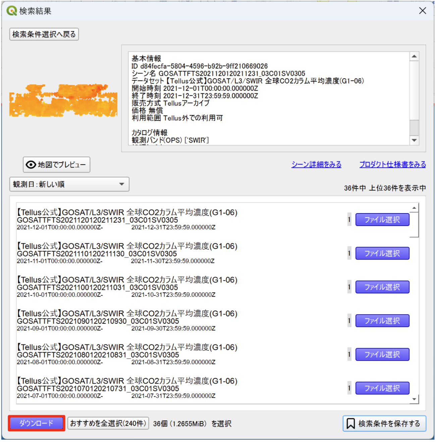Click ファイル選択 for the 2021-12 scene
Screen dimensions: 436x442
tap(382, 220)
